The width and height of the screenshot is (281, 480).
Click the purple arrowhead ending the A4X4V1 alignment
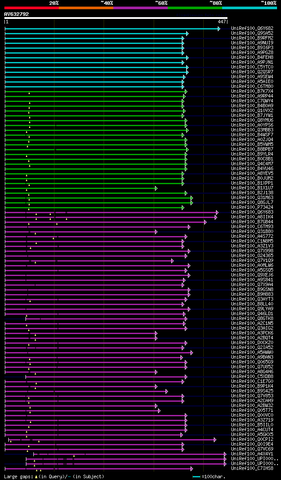pyautogui.click(x=225, y=455)
